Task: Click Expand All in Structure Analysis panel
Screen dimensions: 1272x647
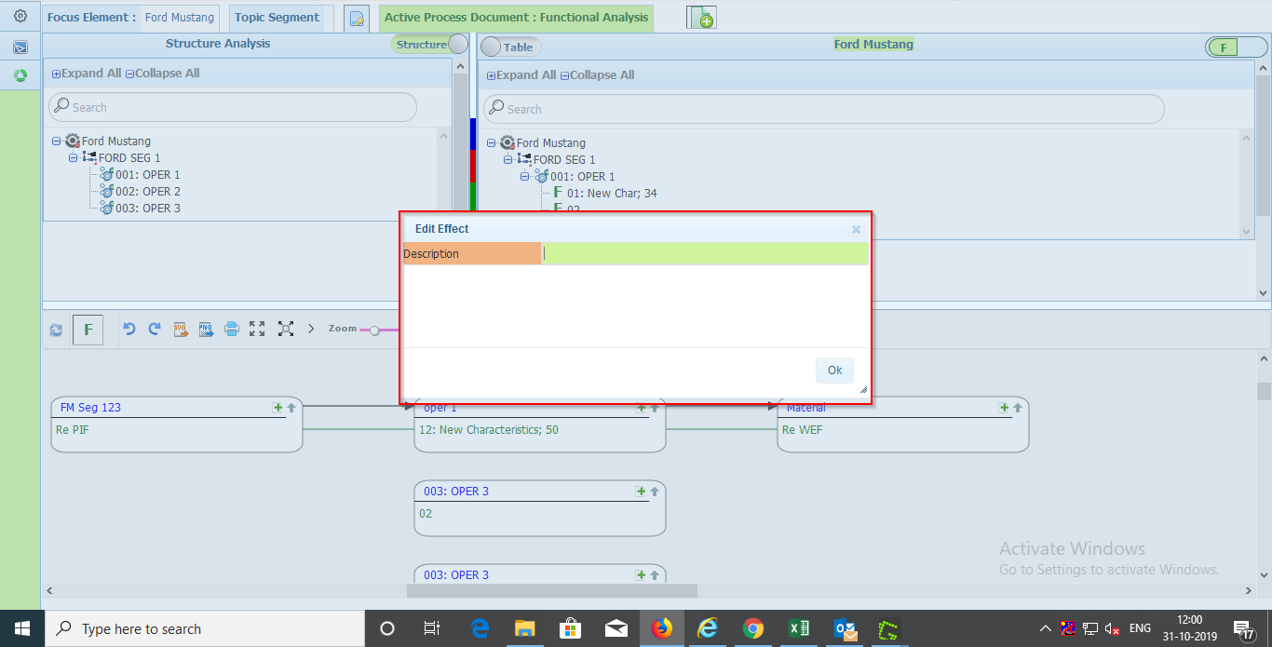Action: click(x=87, y=74)
